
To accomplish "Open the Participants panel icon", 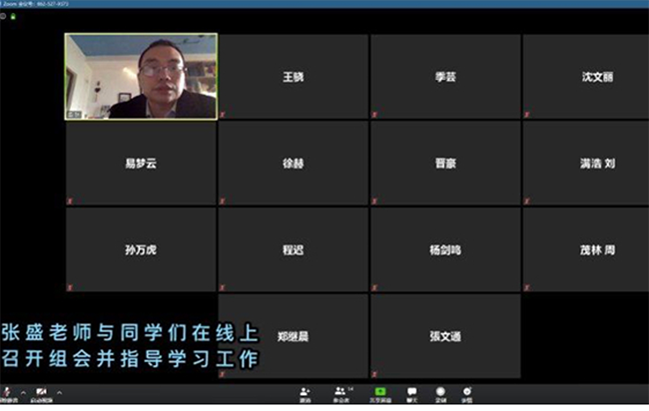I will (341, 392).
